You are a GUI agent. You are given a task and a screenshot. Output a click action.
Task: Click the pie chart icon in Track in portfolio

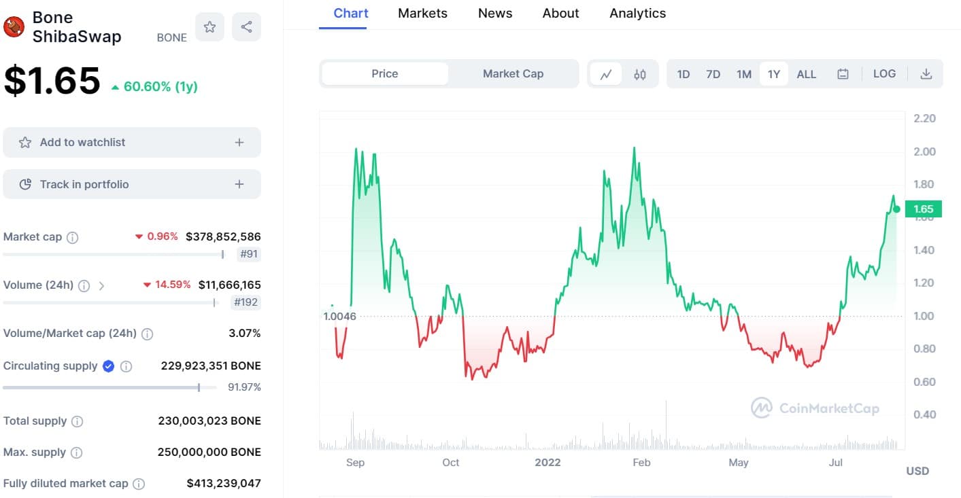pyautogui.click(x=25, y=184)
